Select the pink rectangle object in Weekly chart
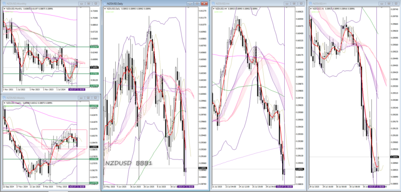The image size is (401, 192). pos(64,139)
